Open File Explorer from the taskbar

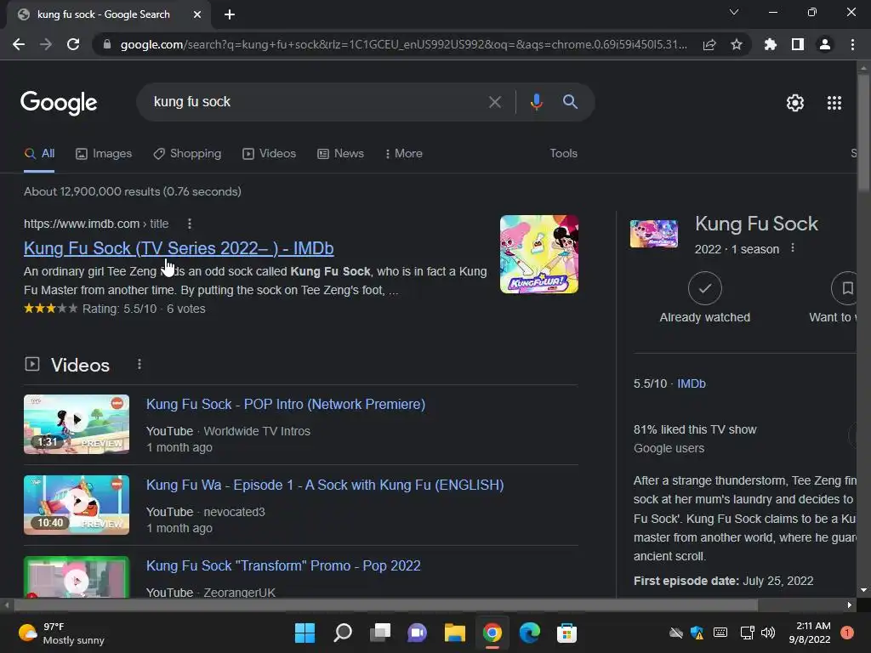(455, 633)
